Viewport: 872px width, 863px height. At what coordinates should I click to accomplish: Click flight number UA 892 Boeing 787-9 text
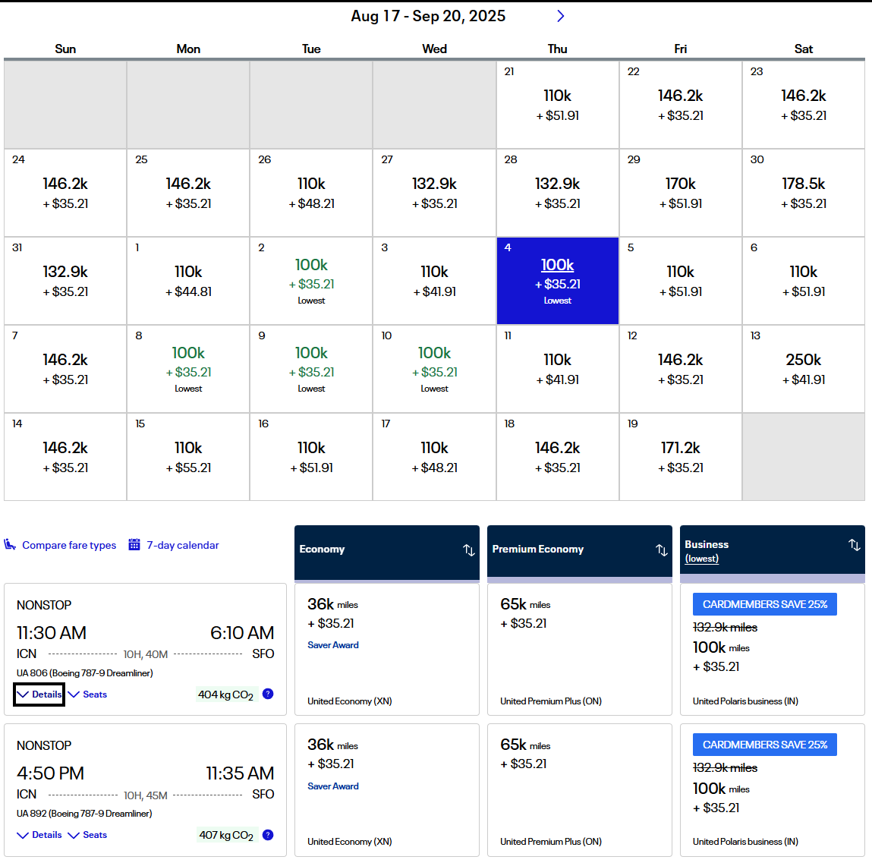click(84, 814)
